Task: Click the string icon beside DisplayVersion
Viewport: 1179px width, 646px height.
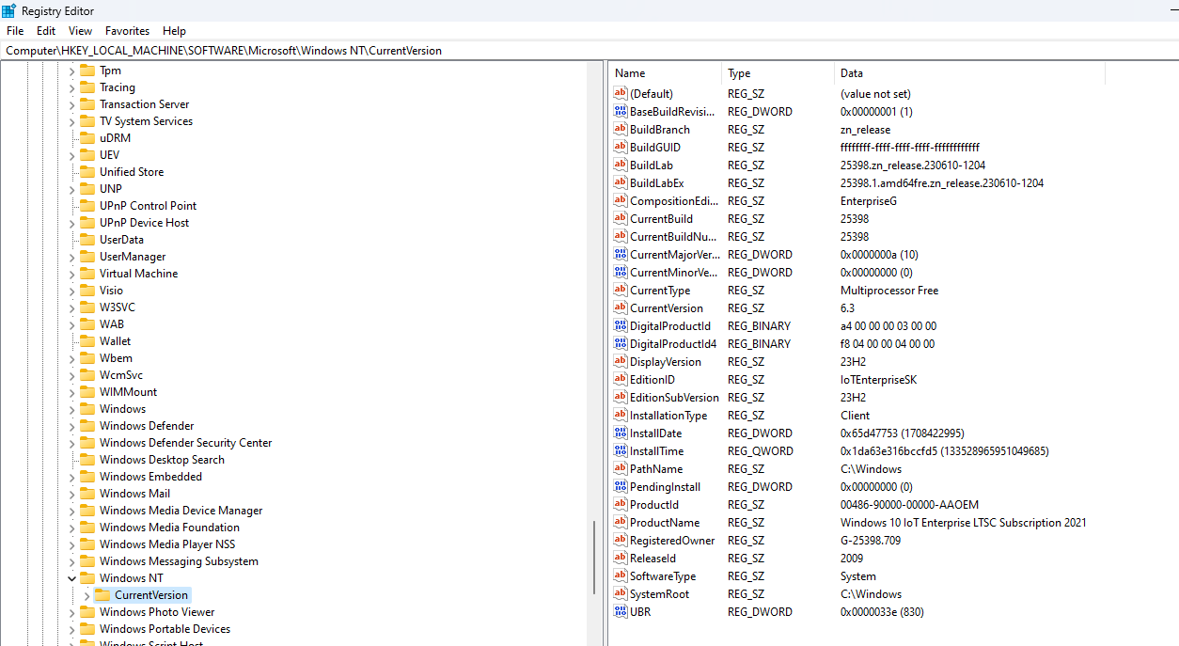Action: click(620, 361)
